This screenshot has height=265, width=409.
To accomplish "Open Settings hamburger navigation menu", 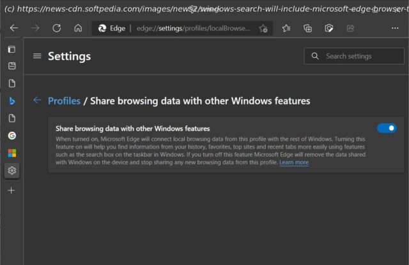I will (x=37, y=56).
